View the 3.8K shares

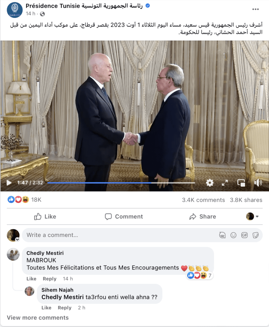[246, 200]
